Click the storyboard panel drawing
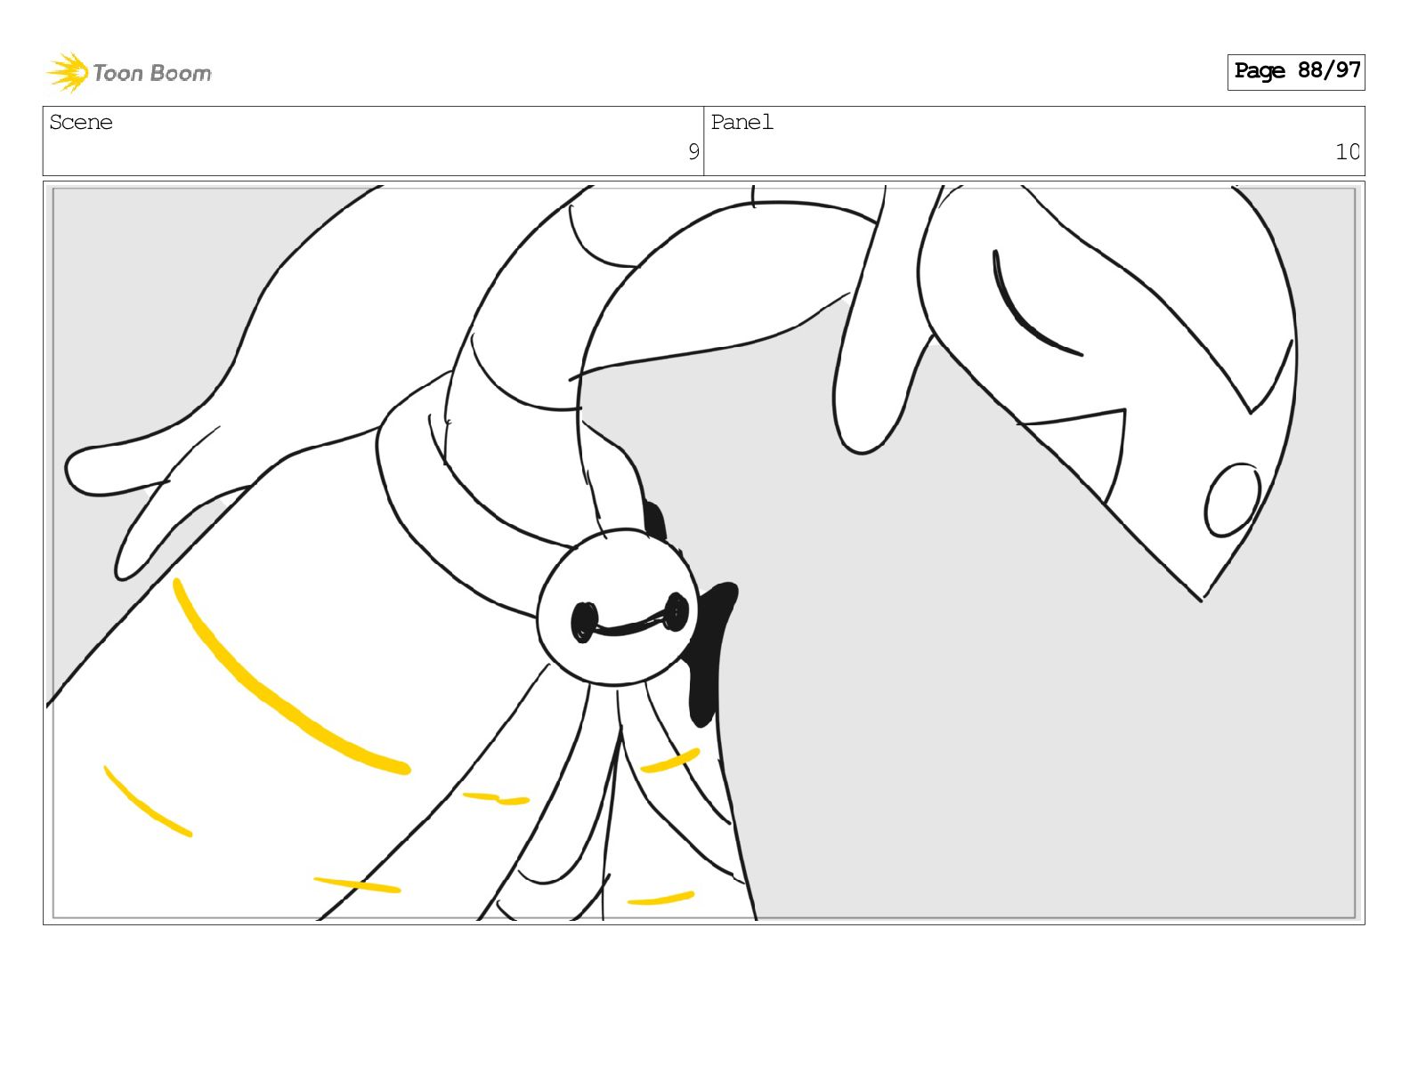Image resolution: width=1410 pixels, height=1089 pixels. [704, 553]
